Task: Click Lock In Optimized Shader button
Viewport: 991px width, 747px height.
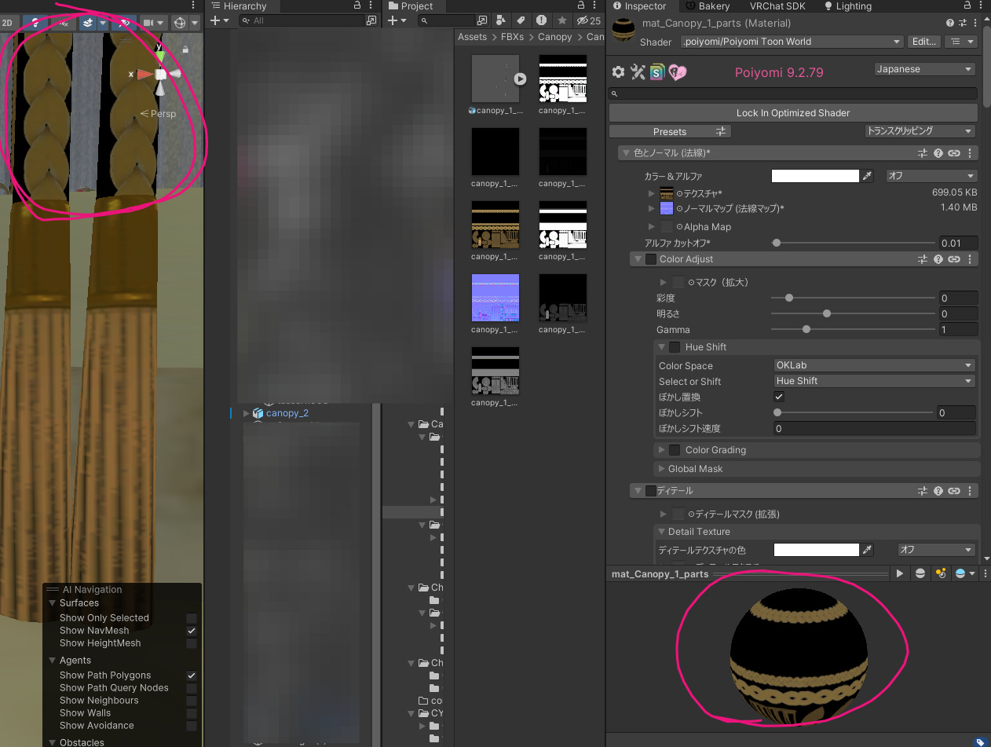Action: click(793, 113)
